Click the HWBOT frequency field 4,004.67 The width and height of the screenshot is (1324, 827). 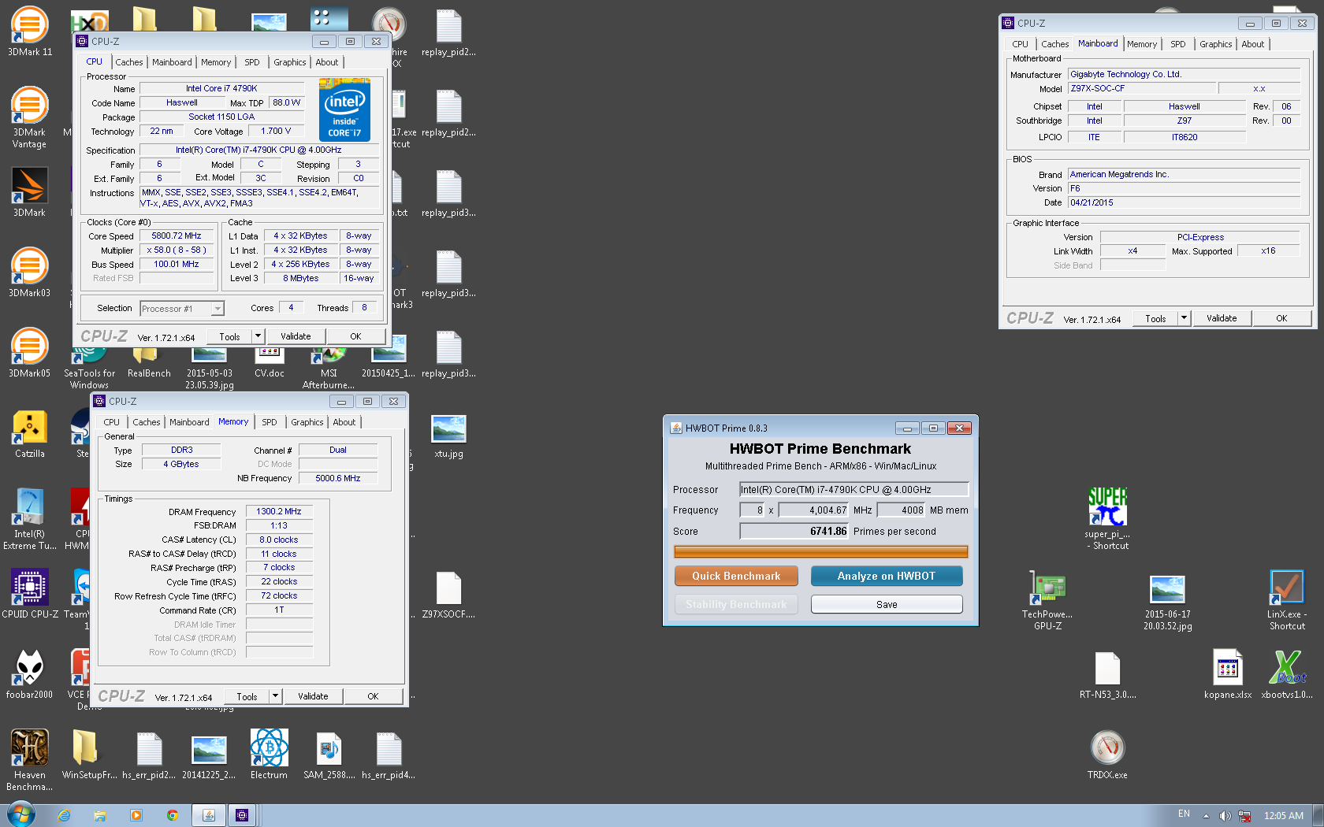point(813,510)
